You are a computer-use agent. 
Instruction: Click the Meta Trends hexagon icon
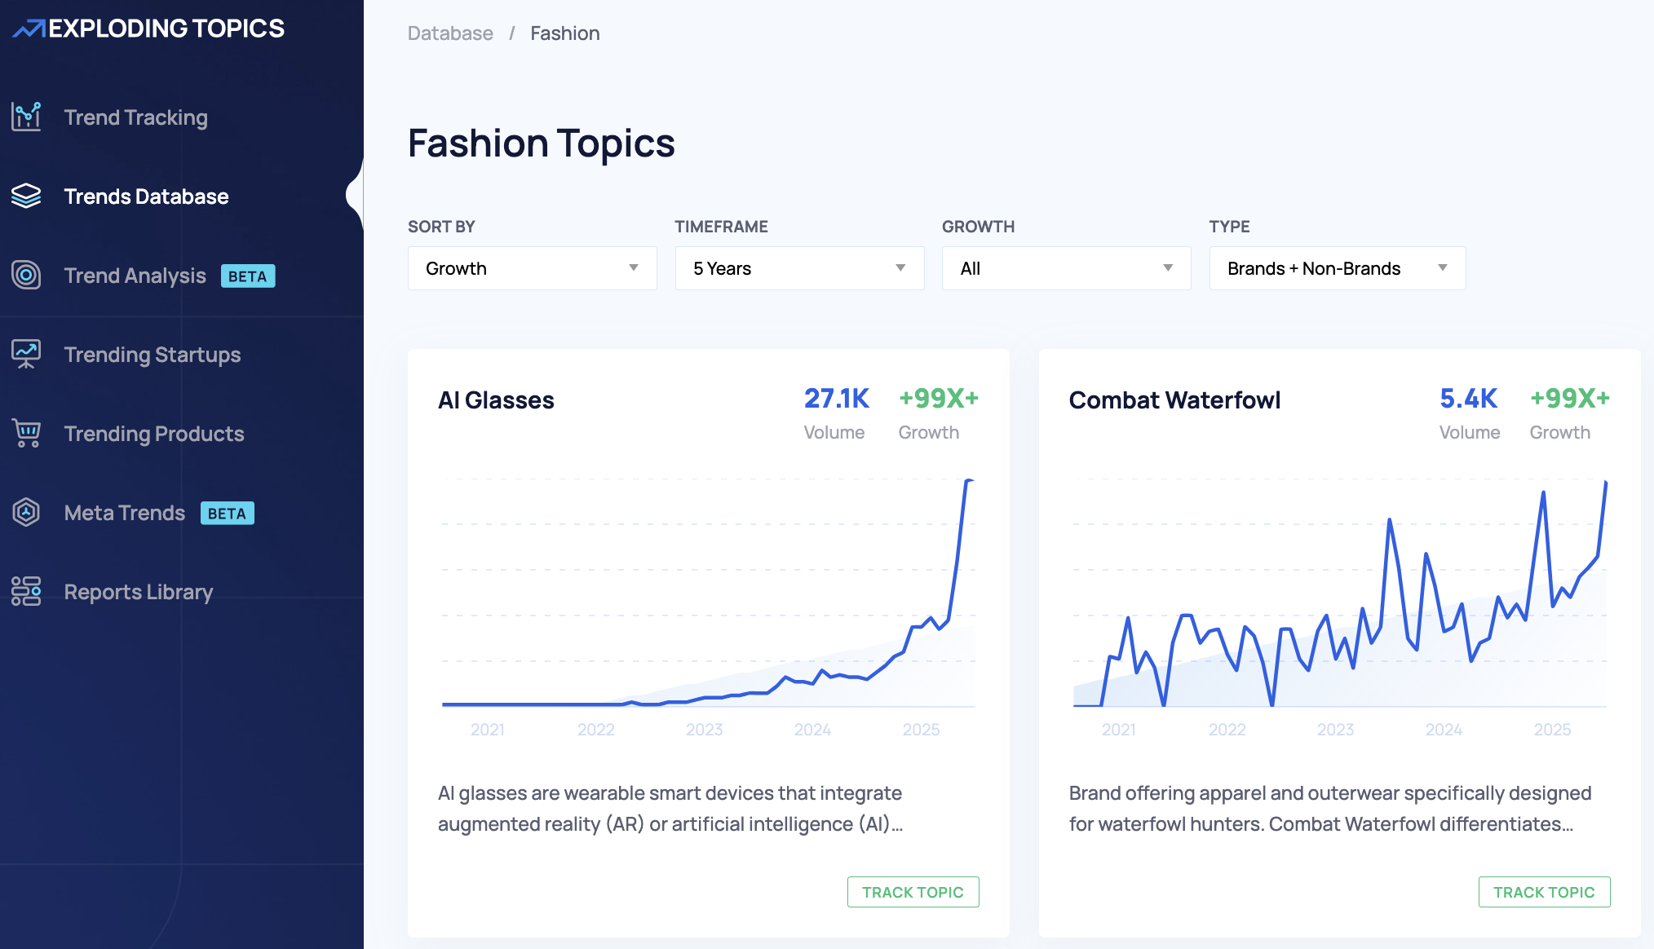click(x=26, y=512)
